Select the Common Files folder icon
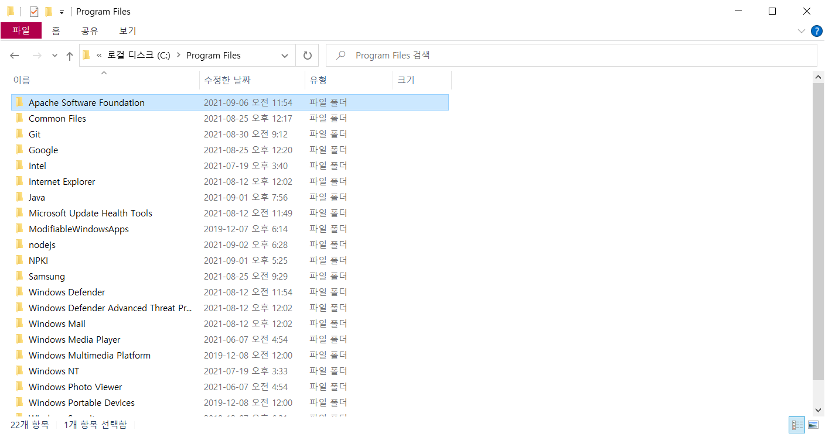This screenshot has width=825, height=434. [x=19, y=118]
